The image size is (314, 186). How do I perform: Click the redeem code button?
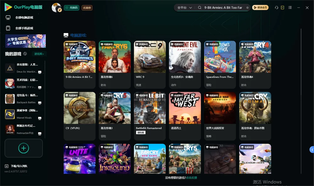pyautogui.click(x=72, y=8)
